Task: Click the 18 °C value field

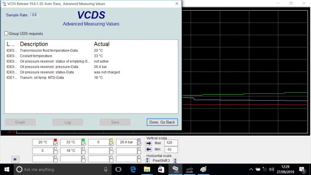Action: point(71,151)
